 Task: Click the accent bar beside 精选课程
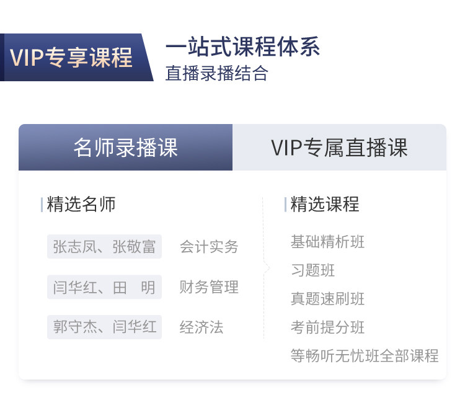point(286,205)
